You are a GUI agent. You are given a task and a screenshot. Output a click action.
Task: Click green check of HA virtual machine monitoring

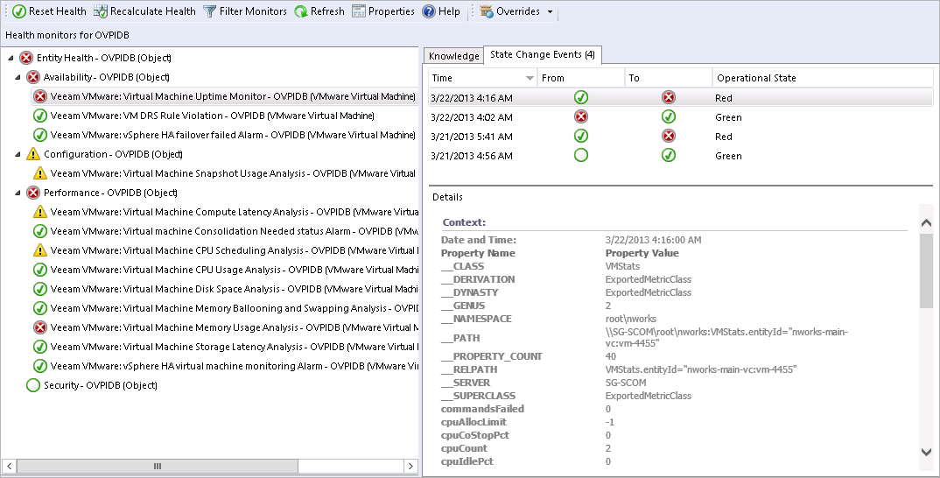[x=40, y=366]
